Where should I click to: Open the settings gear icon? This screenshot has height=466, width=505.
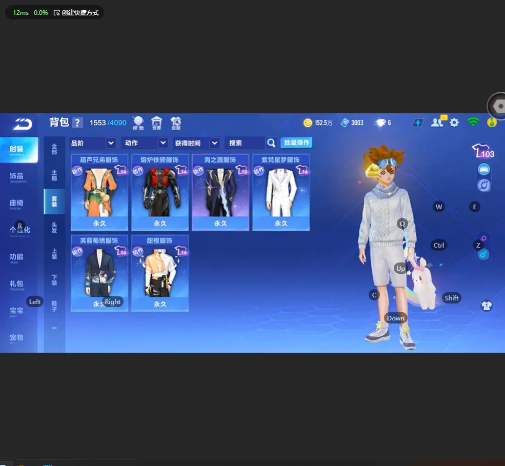tap(454, 123)
